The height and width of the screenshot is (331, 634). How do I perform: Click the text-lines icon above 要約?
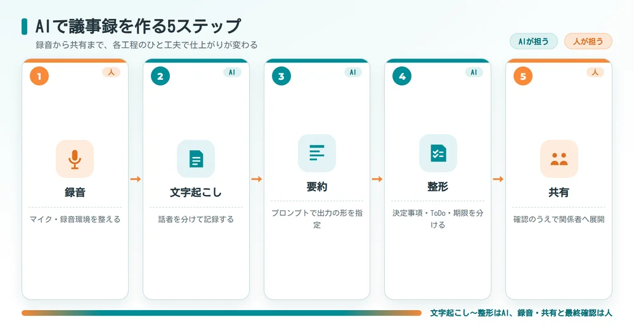pos(317,153)
